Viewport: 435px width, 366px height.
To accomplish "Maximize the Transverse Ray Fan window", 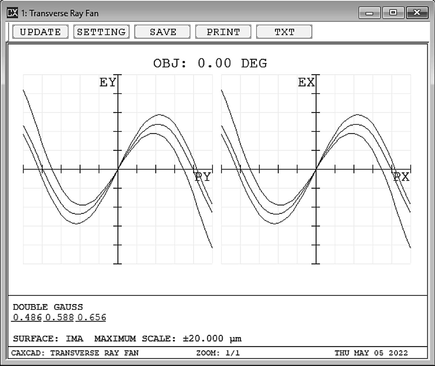I will [x=393, y=13].
